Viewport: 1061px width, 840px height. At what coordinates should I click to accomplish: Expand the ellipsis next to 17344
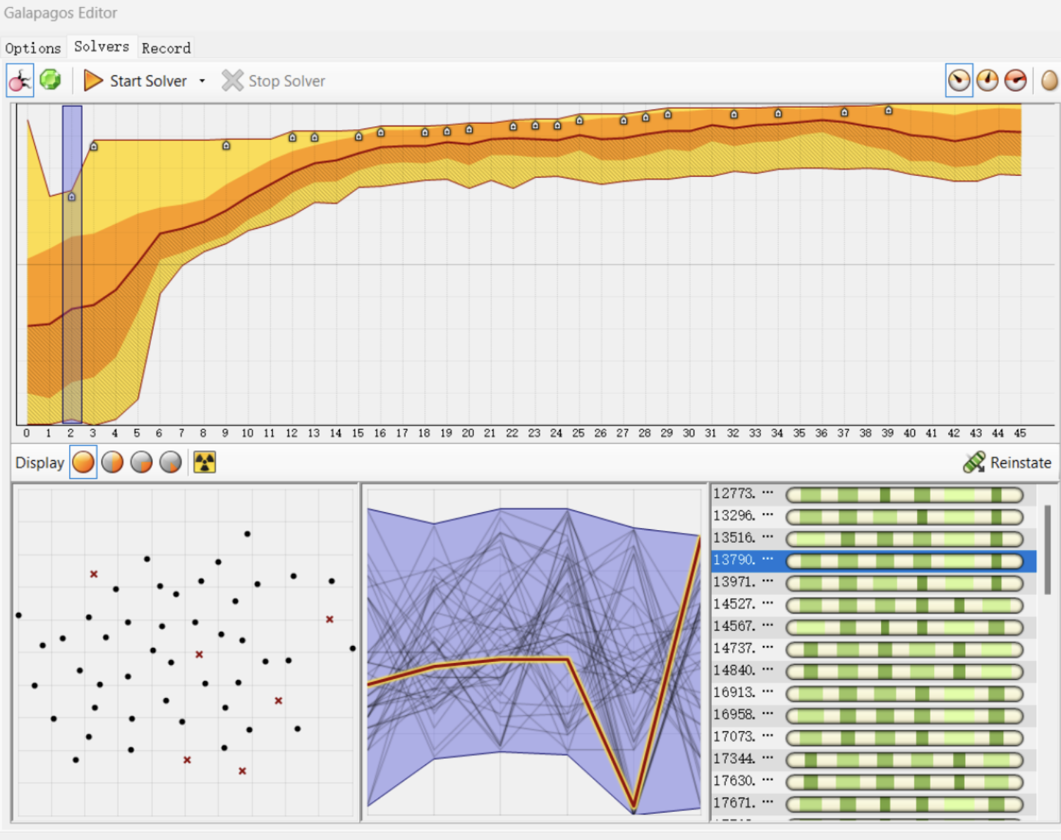pyautogui.click(x=768, y=757)
